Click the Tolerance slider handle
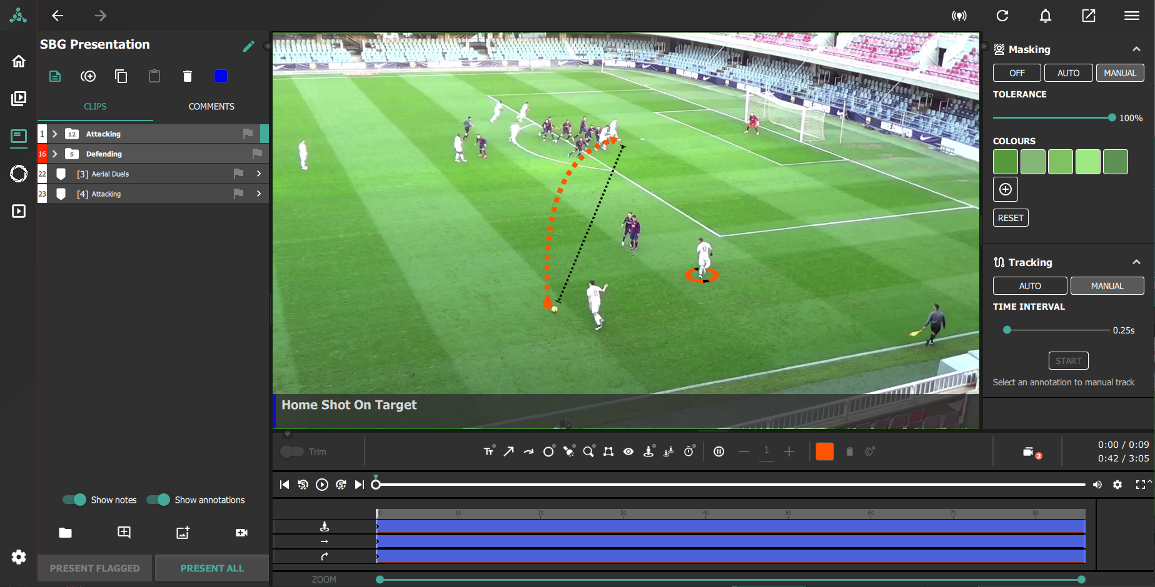This screenshot has height=587, width=1155. pyautogui.click(x=1112, y=117)
